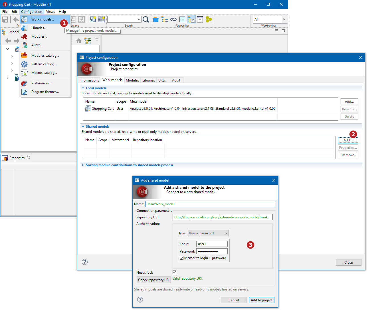Click the Libraries menu icon
Screen dimensions: 372x315
tap(25, 28)
